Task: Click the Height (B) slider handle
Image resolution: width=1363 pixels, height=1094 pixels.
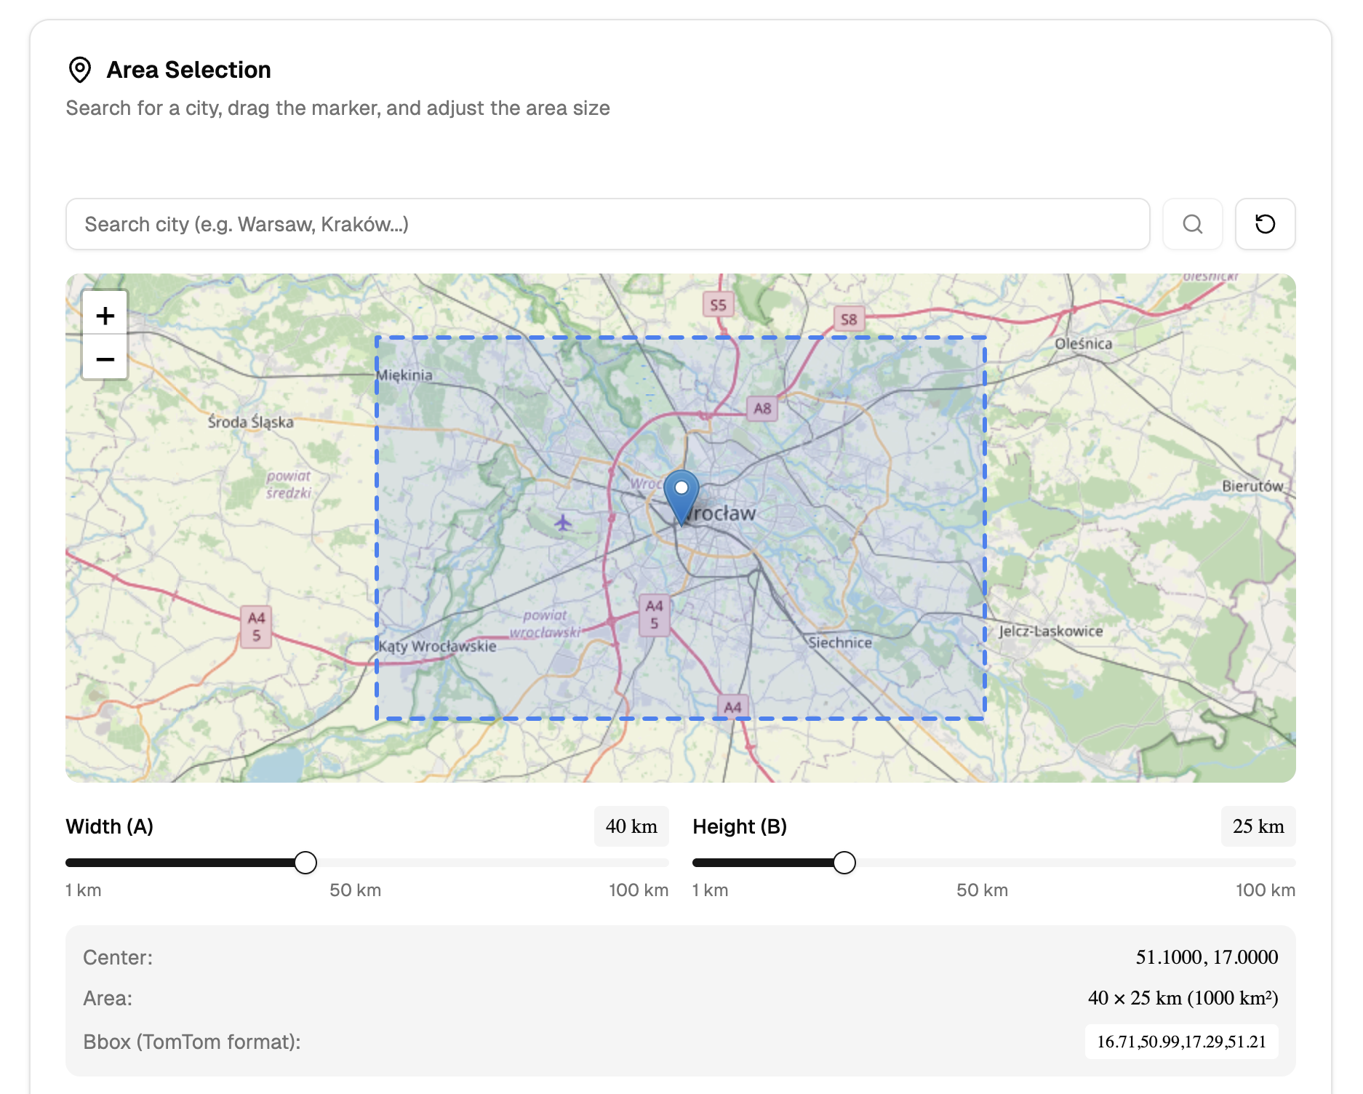Action: [x=844, y=863]
